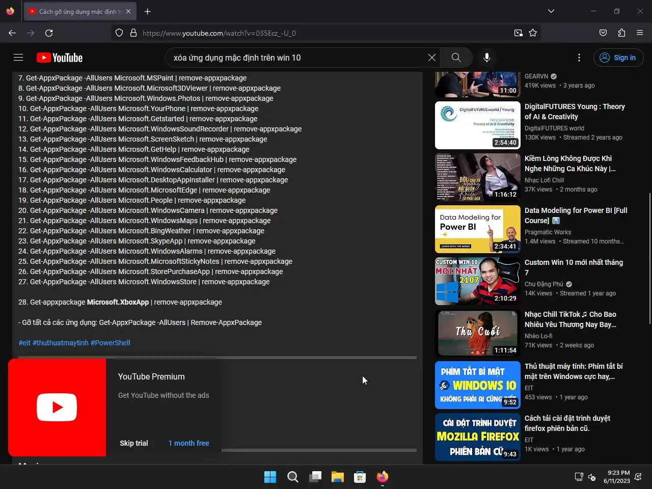This screenshot has height=489, width=652.
Task: Open Thủ thuật máy tính: Phím tắt title
Action: [574, 371]
